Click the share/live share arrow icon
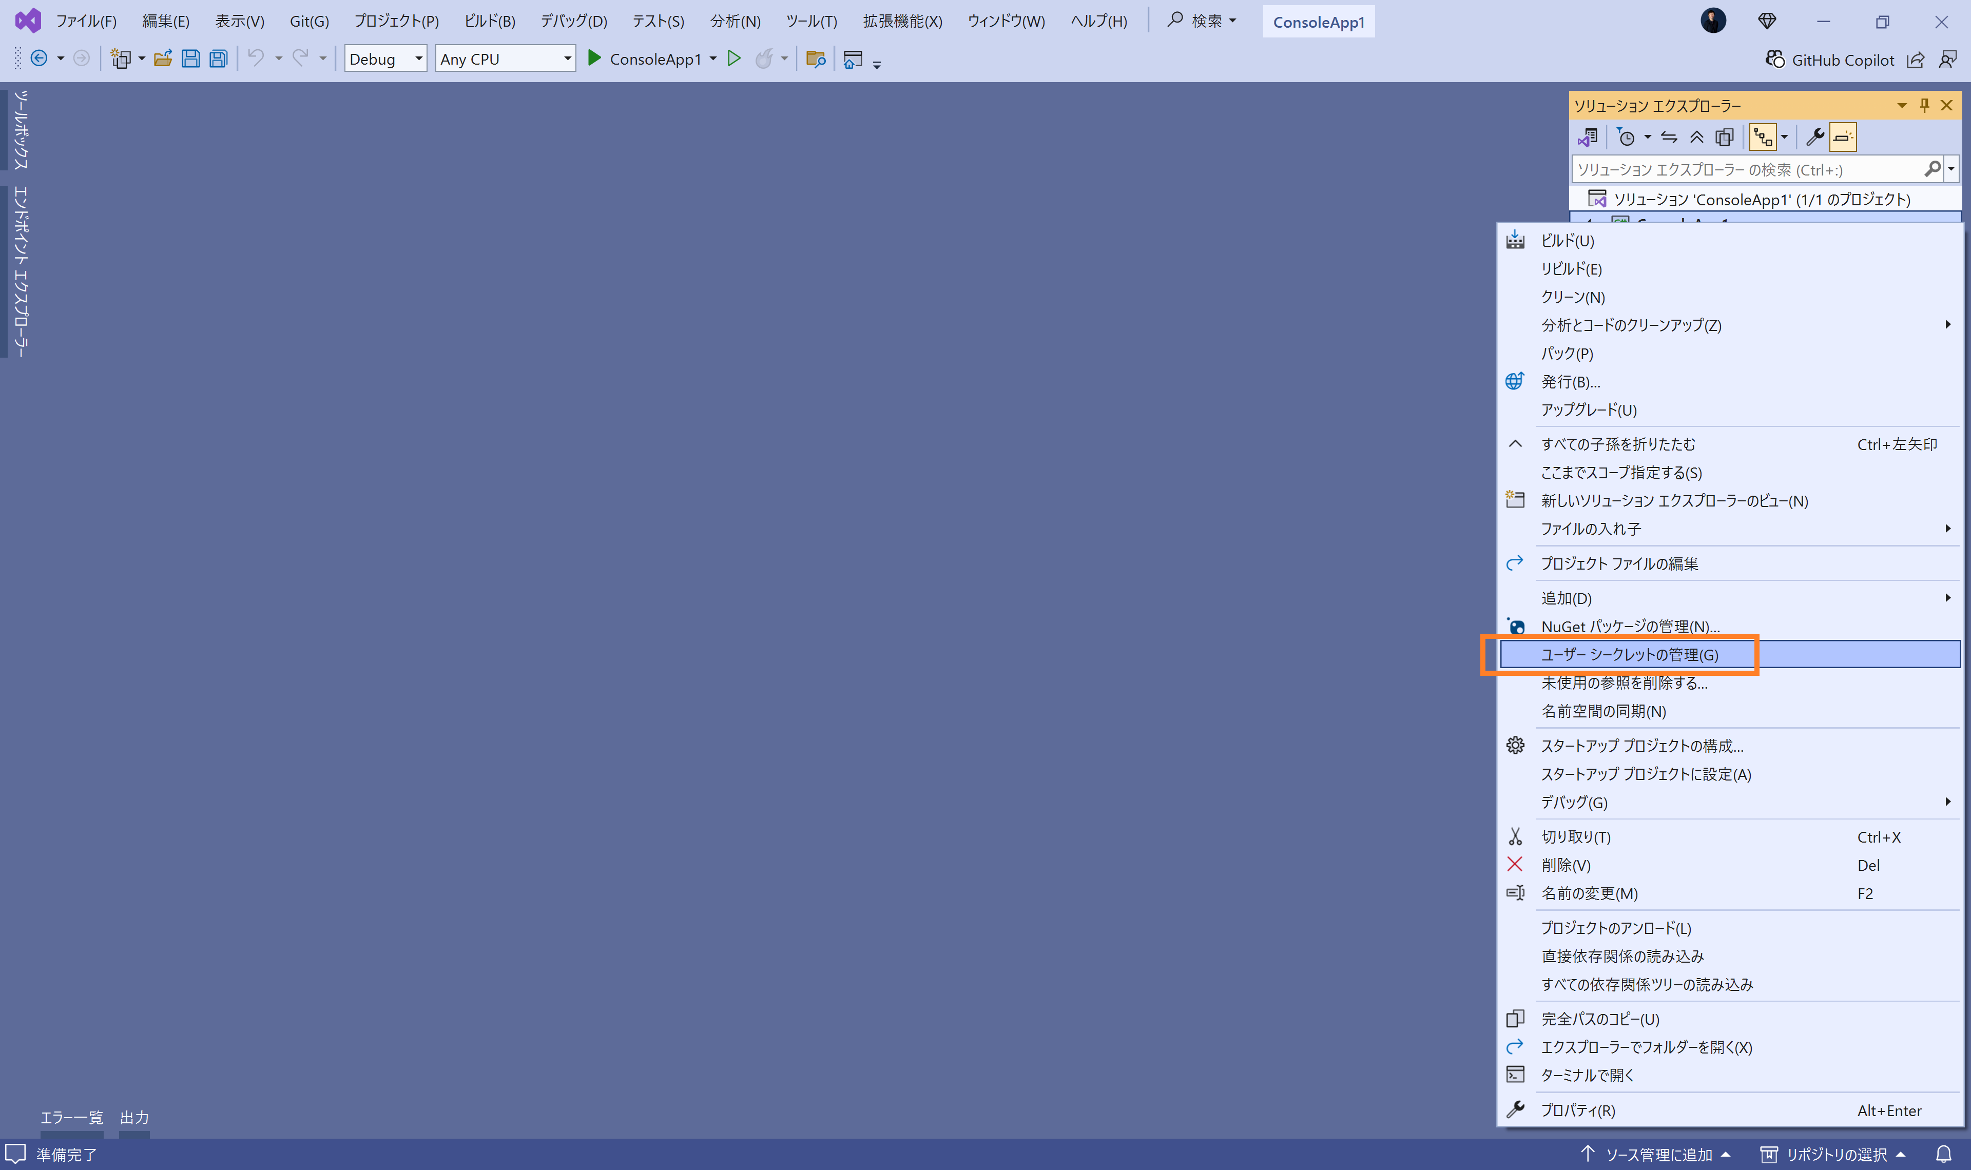 [1916, 59]
